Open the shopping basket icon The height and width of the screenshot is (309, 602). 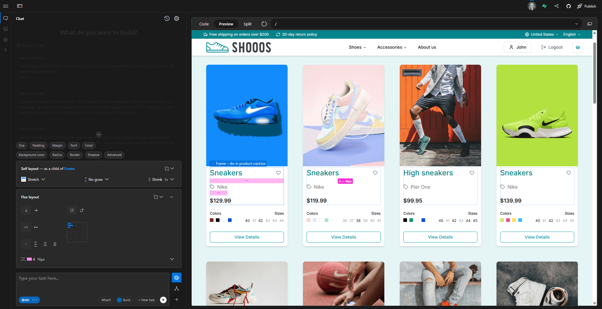[x=578, y=47]
